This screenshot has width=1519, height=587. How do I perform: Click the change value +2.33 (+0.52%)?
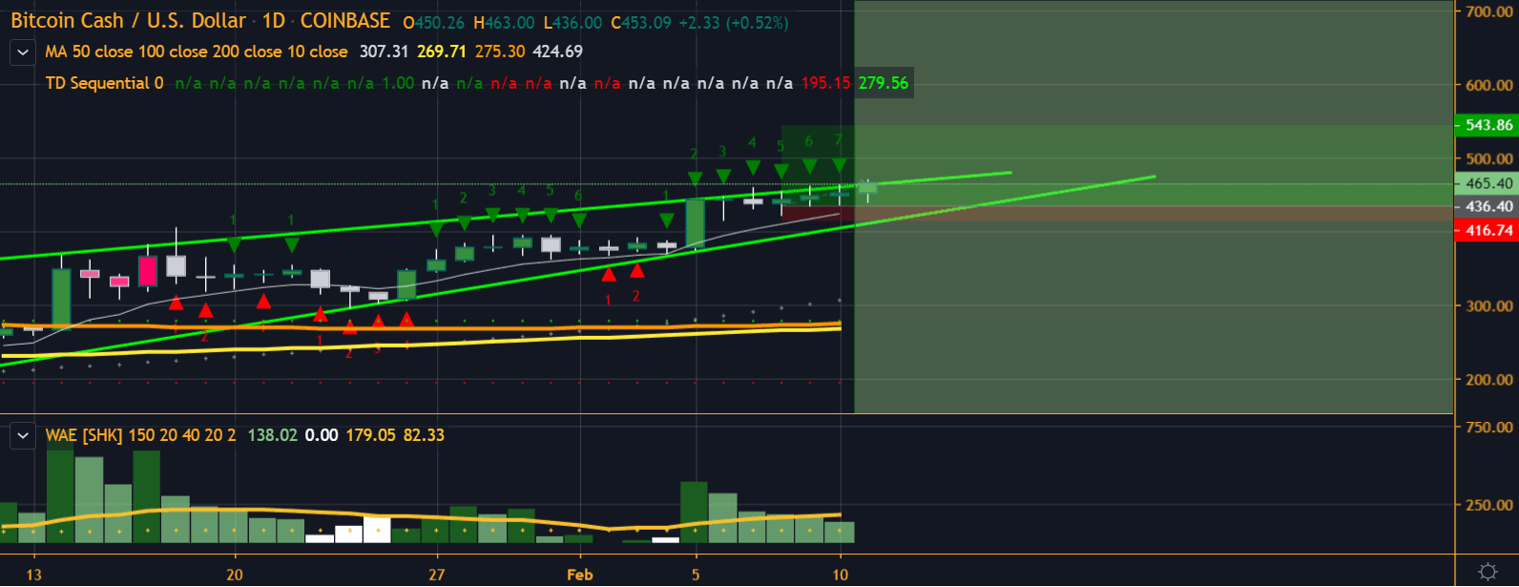tap(734, 23)
